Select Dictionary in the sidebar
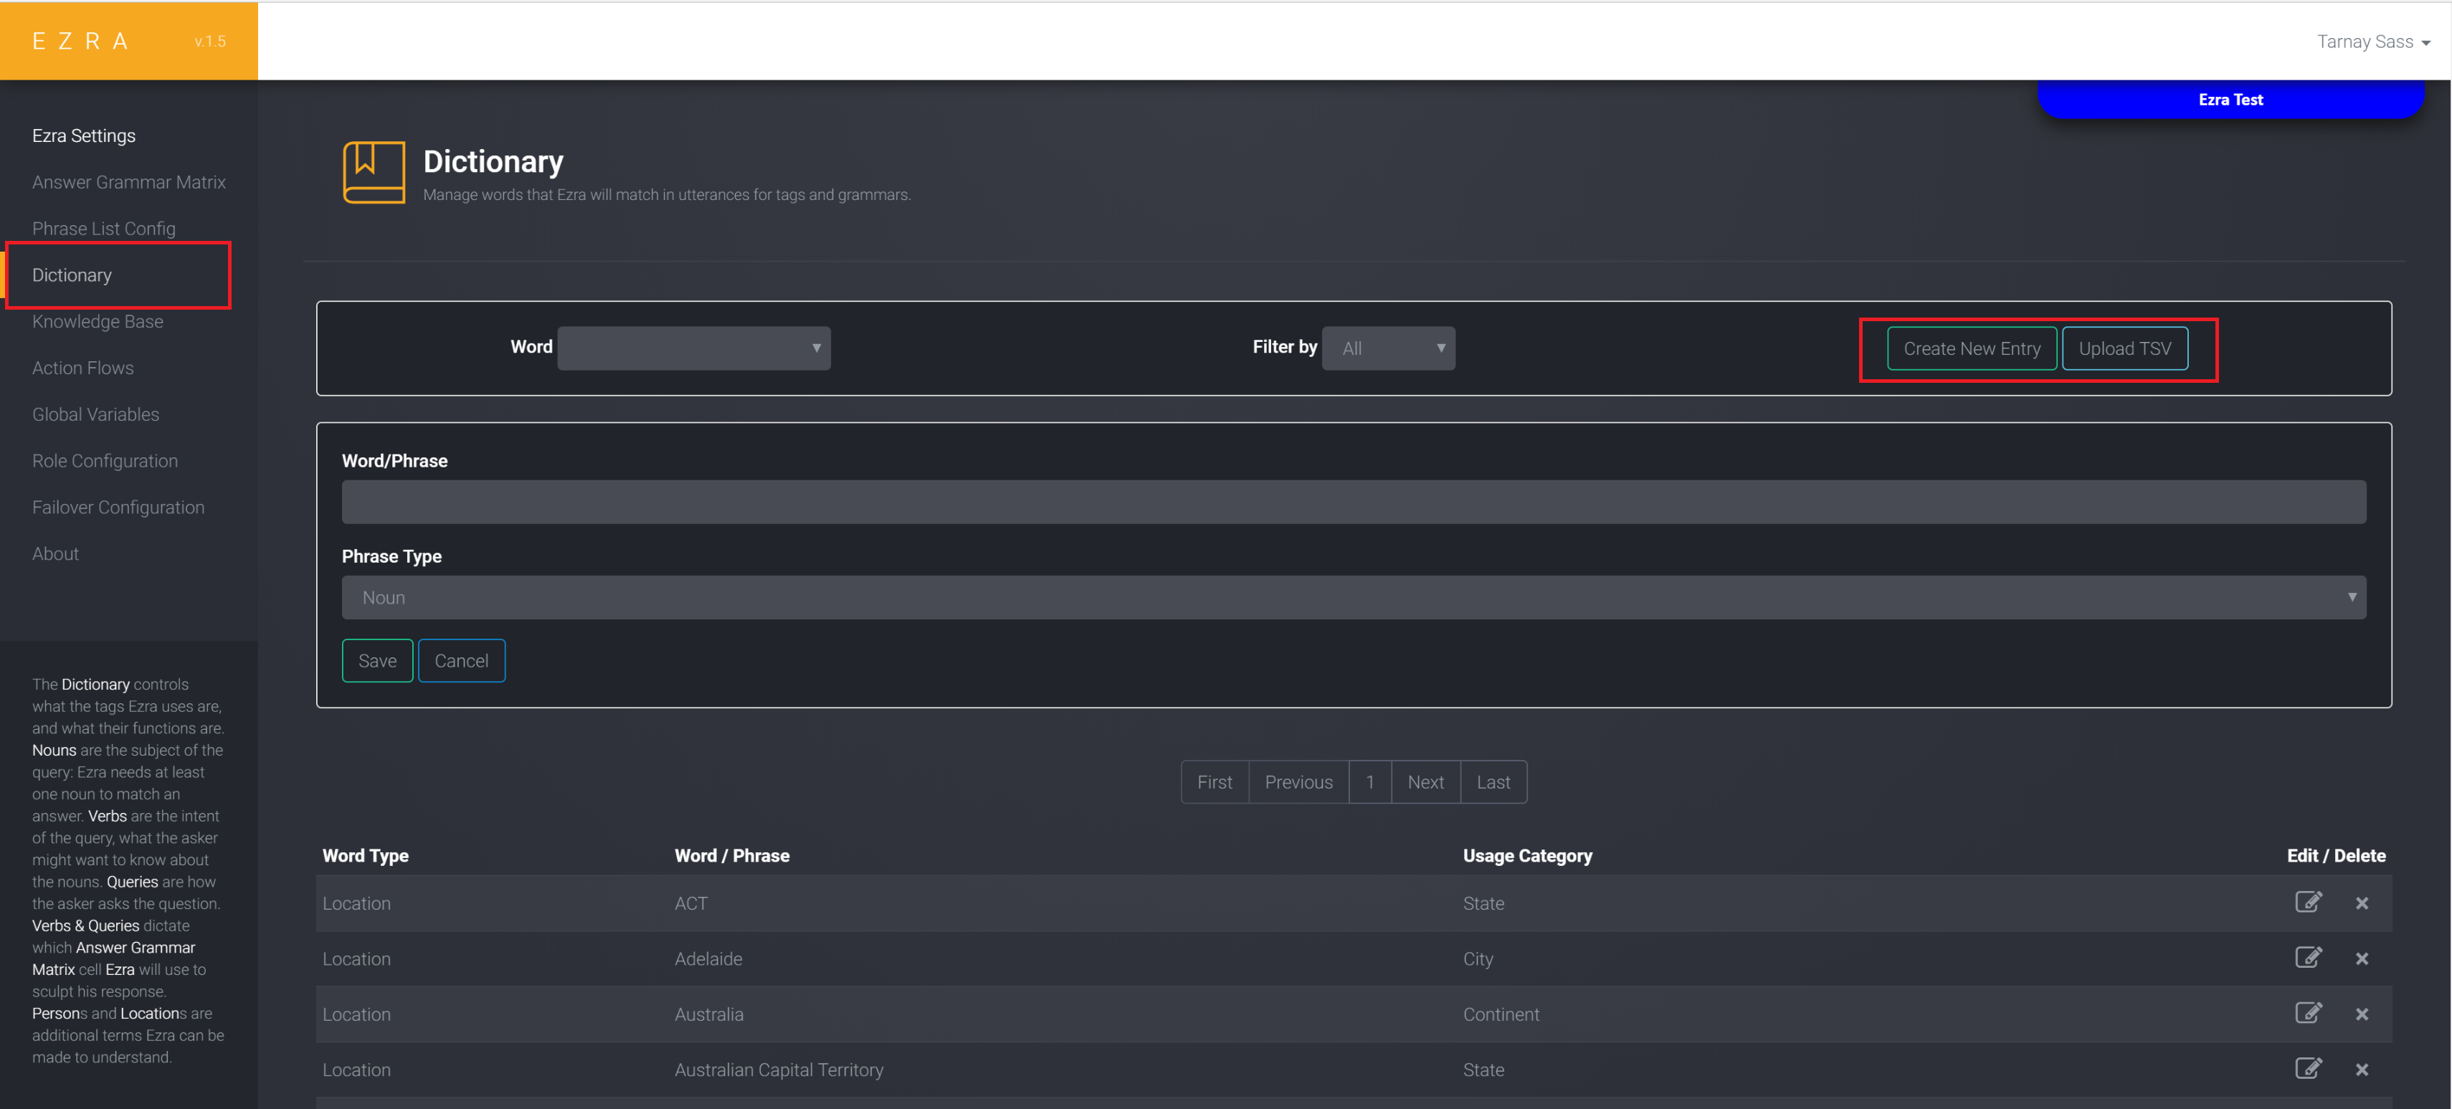2452x1109 pixels. pyautogui.click(x=72, y=275)
